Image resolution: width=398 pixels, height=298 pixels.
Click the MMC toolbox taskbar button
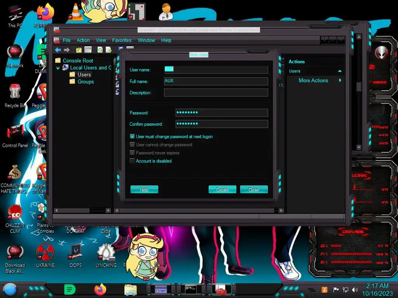[x=221, y=289]
